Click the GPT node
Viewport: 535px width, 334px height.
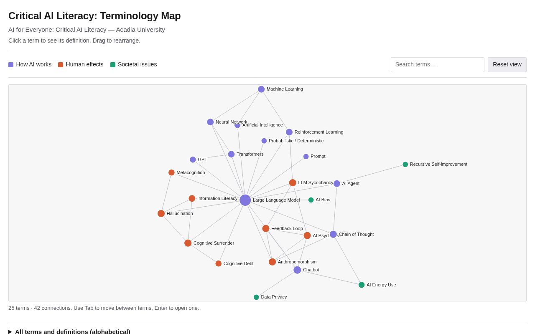[x=193, y=159]
